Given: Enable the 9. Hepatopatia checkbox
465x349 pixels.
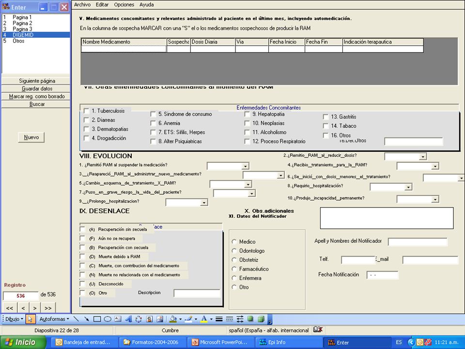Looking at the screenshot, I should (x=247, y=114).
